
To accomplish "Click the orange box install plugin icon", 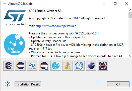I will point(68,66).
